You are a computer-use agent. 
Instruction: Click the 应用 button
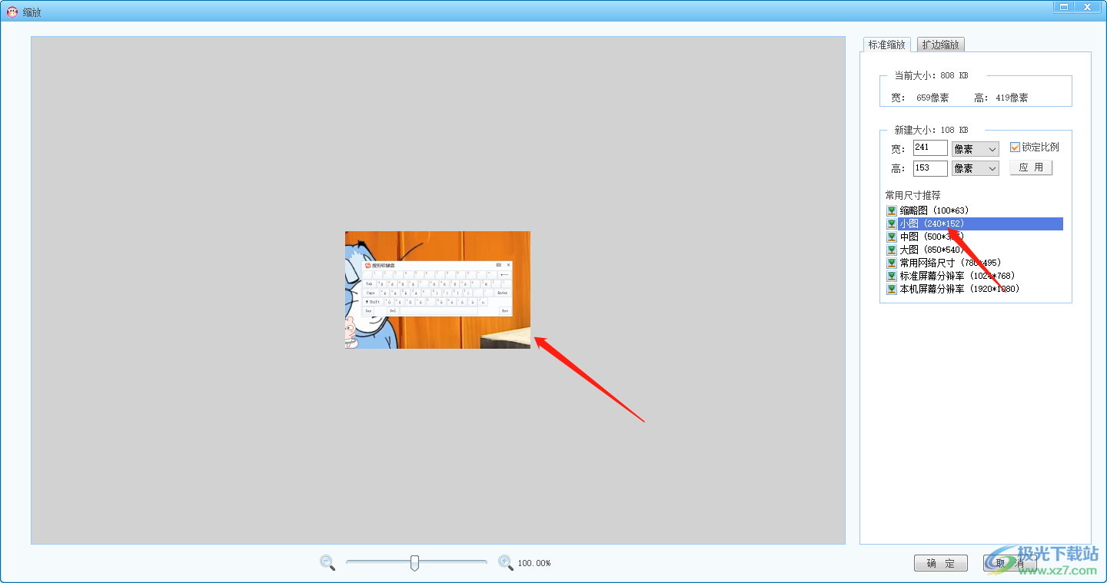click(x=1031, y=167)
